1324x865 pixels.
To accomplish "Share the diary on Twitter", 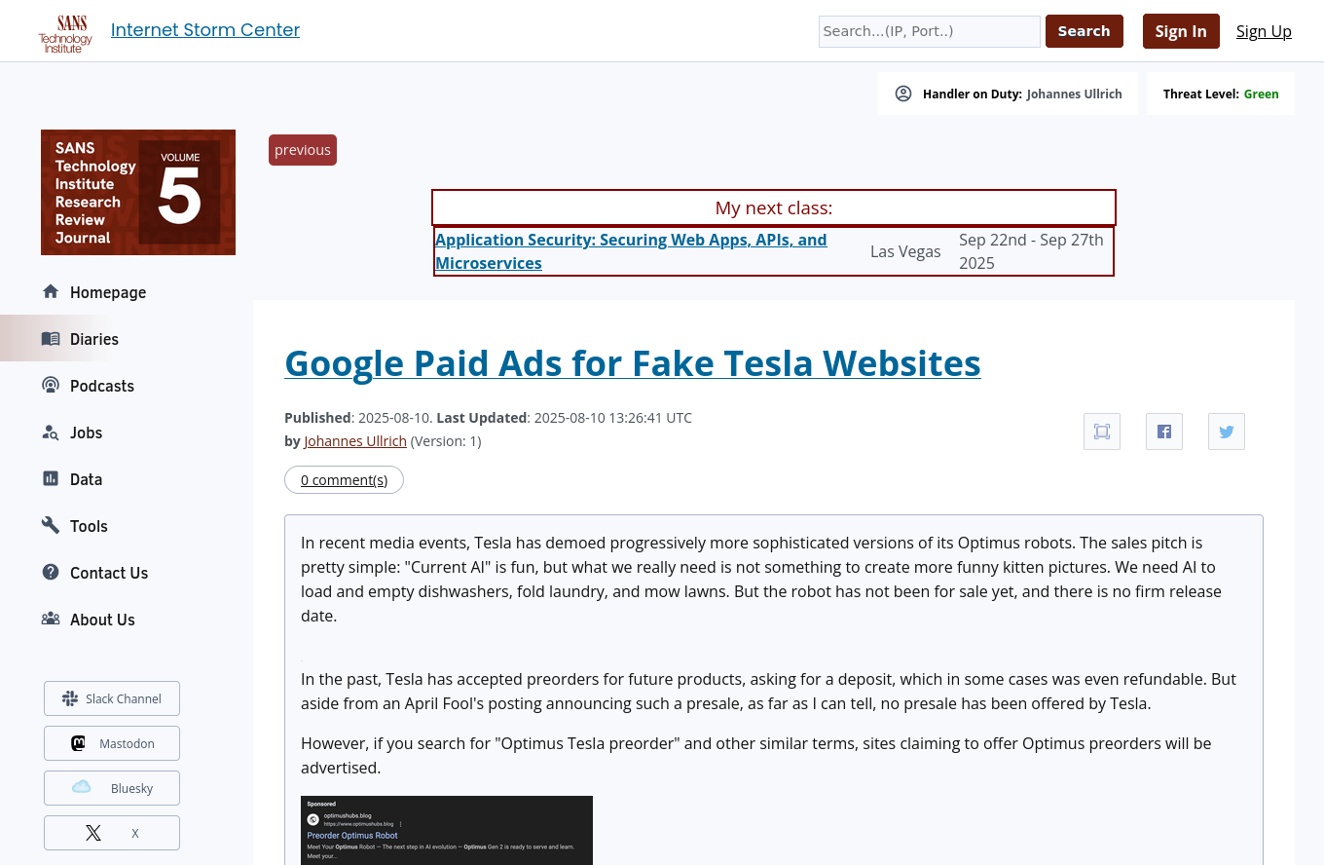I will pos(1227,432).
